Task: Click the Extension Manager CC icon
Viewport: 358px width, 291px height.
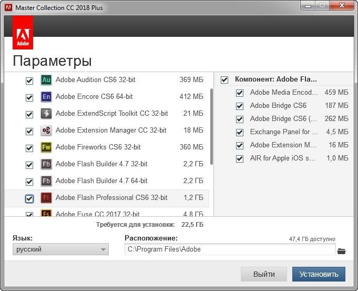Action: click(x=46, y=131)
